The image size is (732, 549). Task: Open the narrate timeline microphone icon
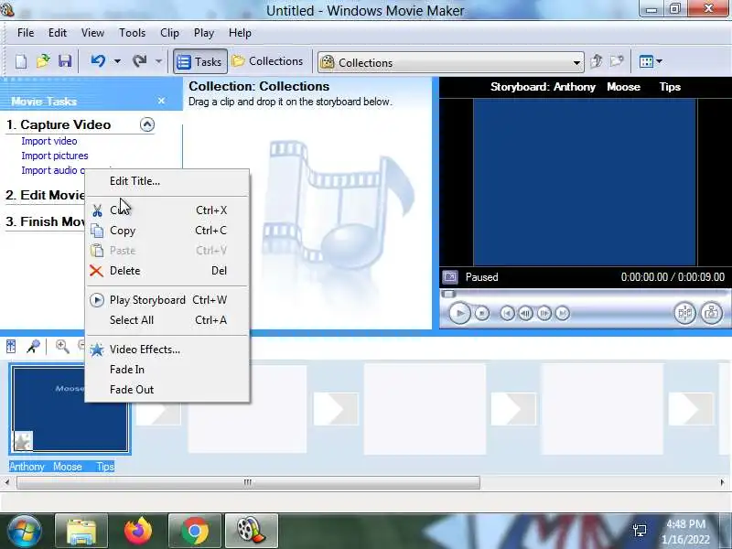click(33, 347)
